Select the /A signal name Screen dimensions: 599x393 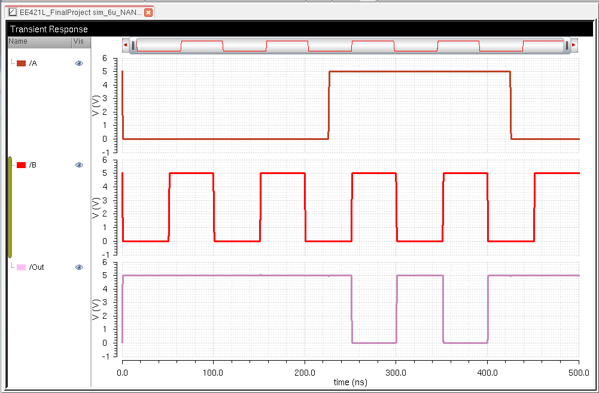(33, 63)
